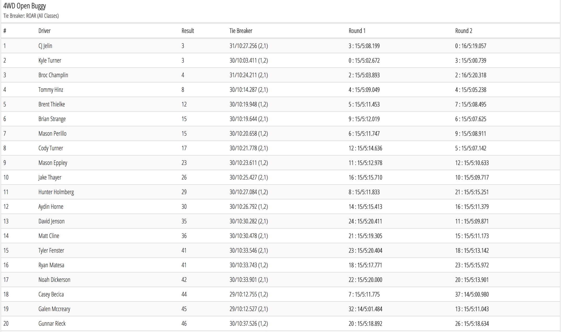Click Round 1 value 3 : 15/5:08.199
This screenshot has height=332, width=561.
tap(364, 46)
